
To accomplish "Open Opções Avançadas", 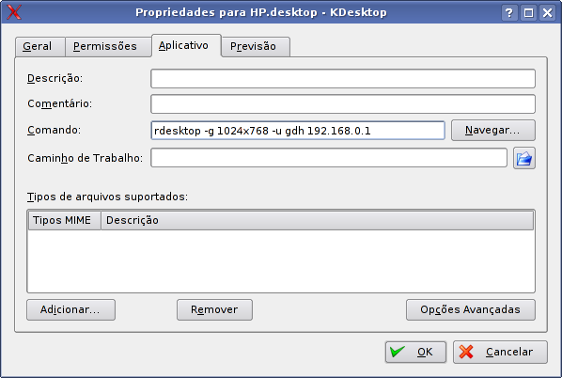I will (x=471, y=310).
